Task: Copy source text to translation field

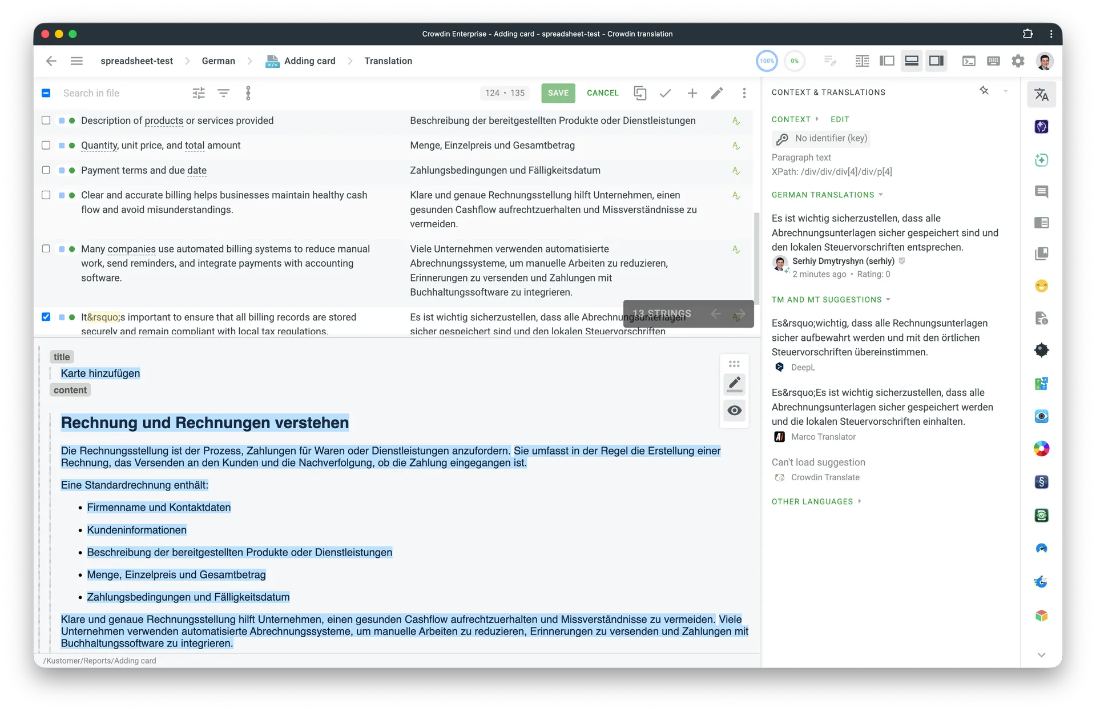Action: point(640,92)
